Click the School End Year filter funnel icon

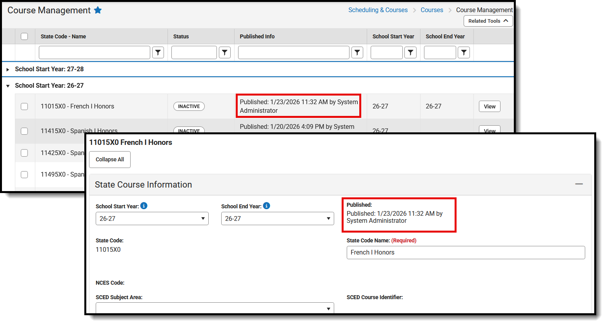click(464, 52)
